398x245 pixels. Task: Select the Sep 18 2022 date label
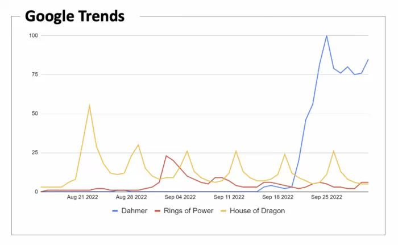278,198
